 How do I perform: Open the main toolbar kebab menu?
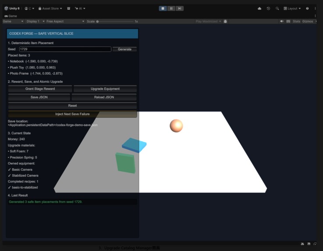coord(315,8)
